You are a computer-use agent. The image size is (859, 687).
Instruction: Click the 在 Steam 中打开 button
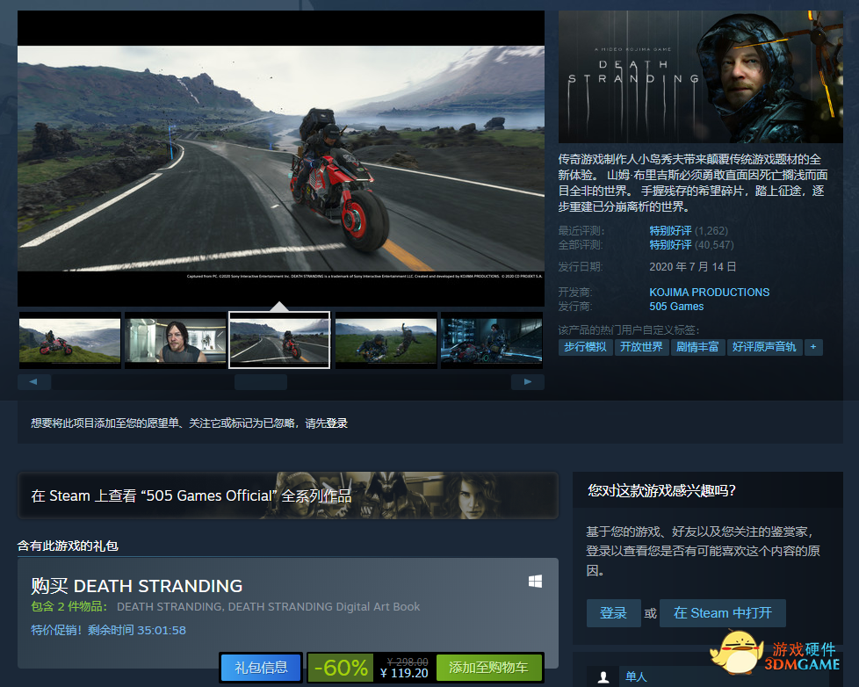723,612
